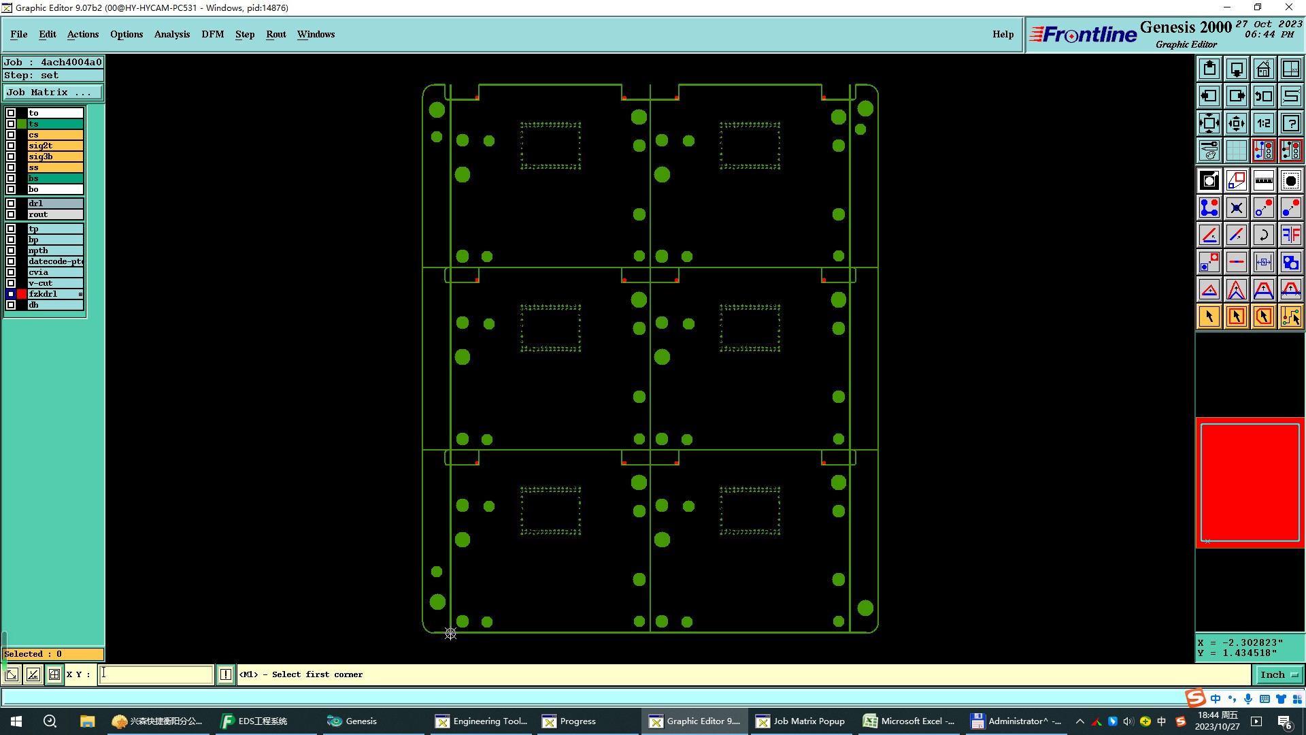Toggle checkbox for the ts layer
The width and height of the screenshot is (1306, 735).
11,124
